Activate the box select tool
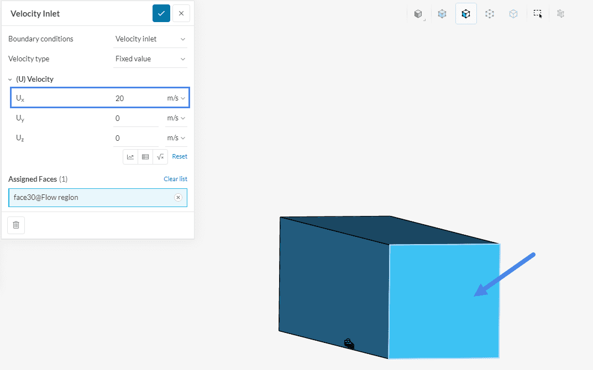 coord(537,14)
